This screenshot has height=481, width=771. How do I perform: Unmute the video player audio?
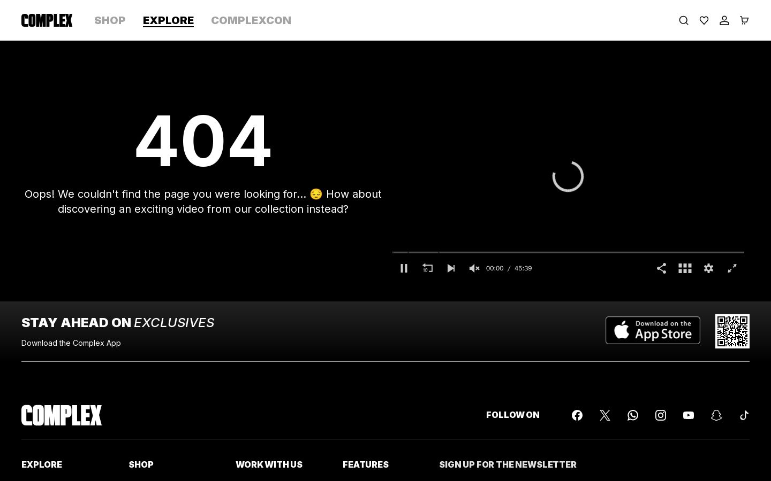pos(474,268)
